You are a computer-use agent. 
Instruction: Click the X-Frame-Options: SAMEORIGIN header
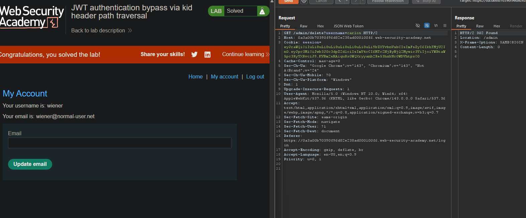[x=492, y=42]
